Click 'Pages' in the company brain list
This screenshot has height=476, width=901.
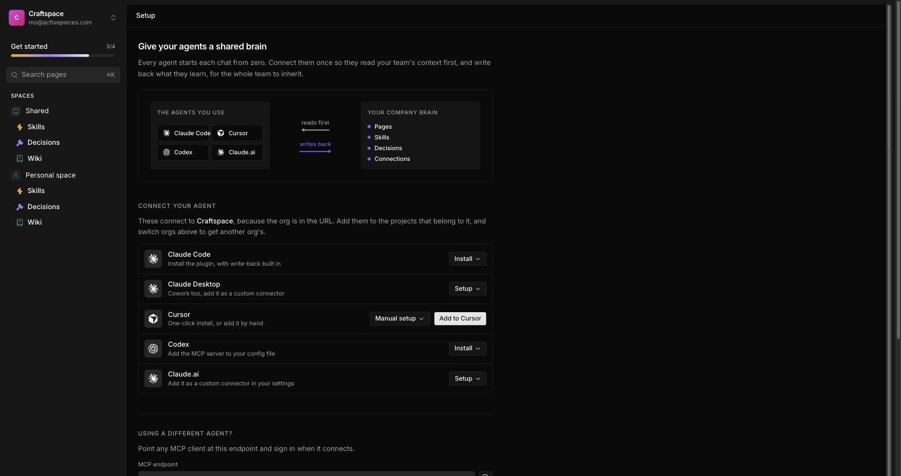click(383, 126)
